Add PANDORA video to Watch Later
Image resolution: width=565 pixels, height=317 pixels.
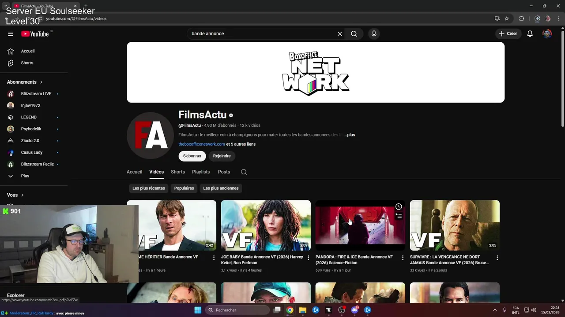click(399, 207)
